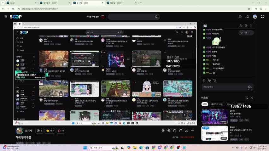Select the 전체 list filter tab

(205, 104)
